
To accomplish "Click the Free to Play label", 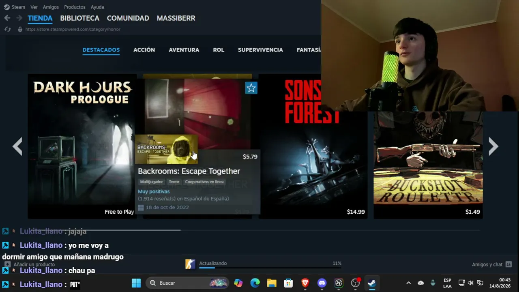I will pos(119,212).
